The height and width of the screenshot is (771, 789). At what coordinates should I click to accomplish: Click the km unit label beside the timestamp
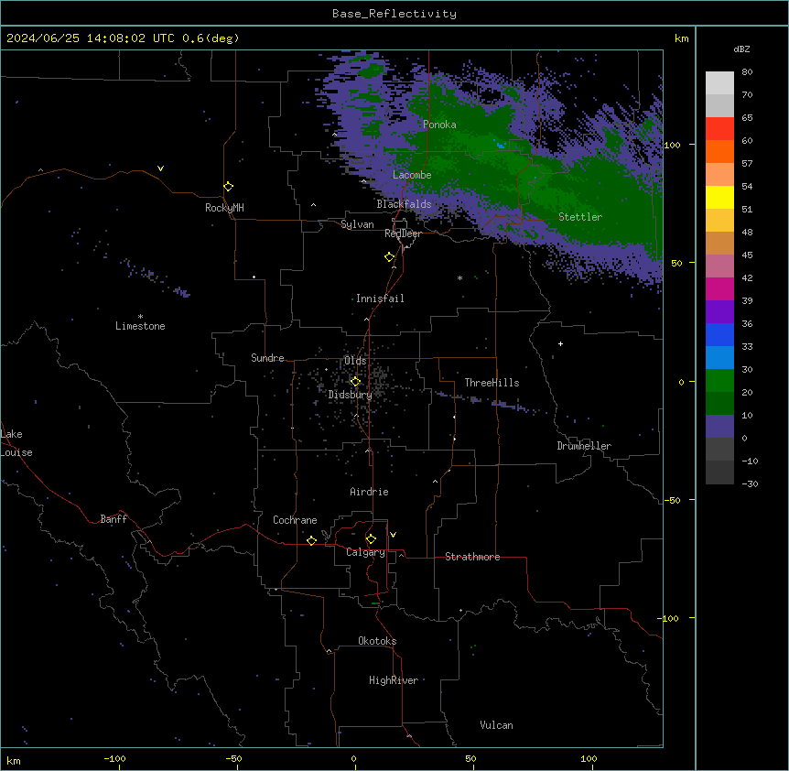[682, 38]
